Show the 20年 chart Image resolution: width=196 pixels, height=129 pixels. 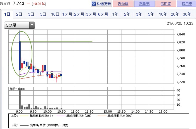click(x=175, y=14)
